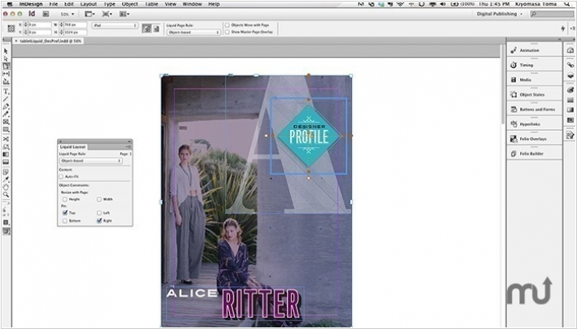Click the Links panel chain icon

570,65
